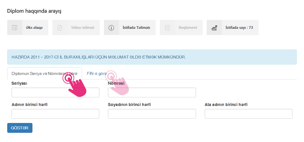The height and width of the screenshot is (142, 304).
Task: Click the Adının birinci hərfi field
Action: (56, 114)
